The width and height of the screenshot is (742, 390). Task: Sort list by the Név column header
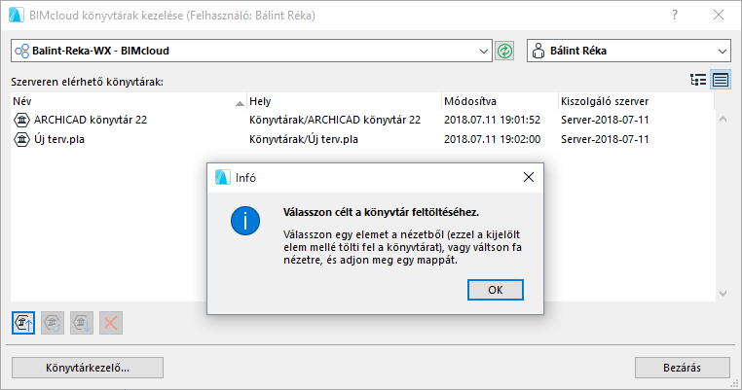tap(127, 100)
